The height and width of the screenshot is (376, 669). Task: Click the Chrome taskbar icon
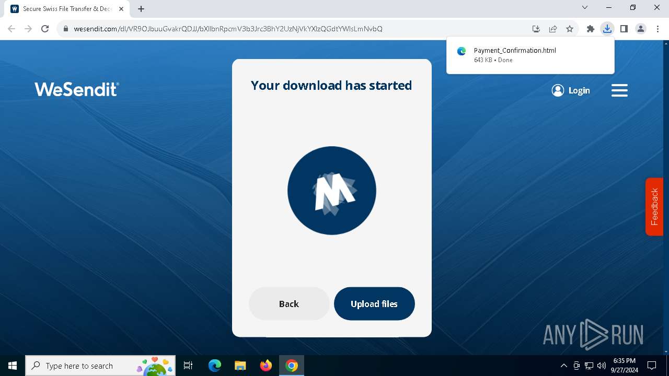click(292, 366)
